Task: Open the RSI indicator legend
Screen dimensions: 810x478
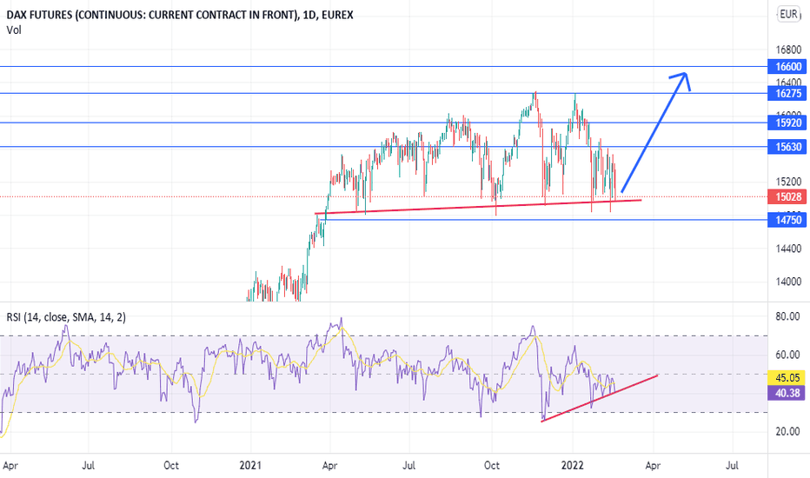Action: click(66, 317)
